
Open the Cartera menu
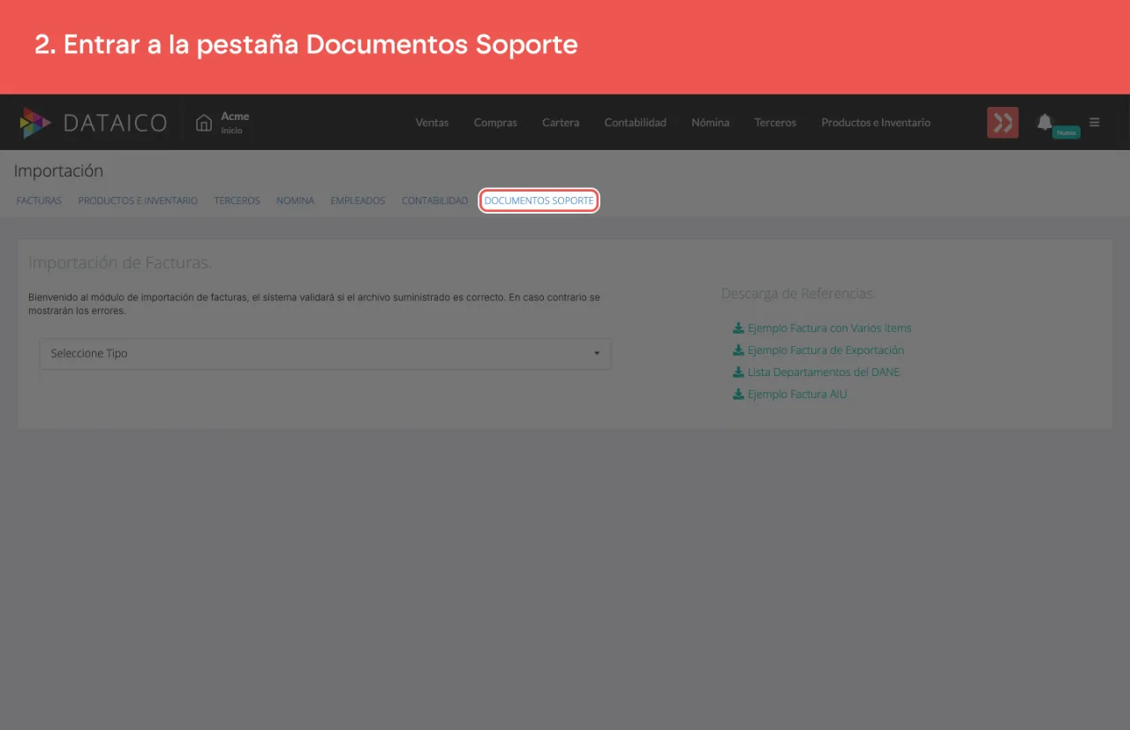[x=561, y=123]
